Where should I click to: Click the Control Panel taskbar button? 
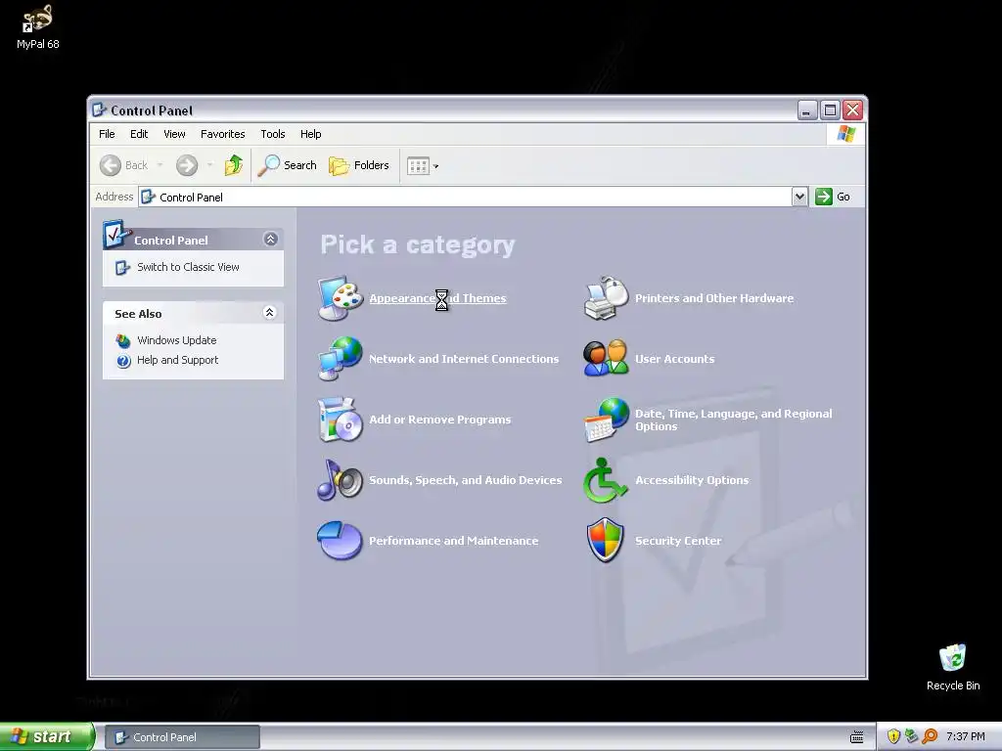click(182, 737)
